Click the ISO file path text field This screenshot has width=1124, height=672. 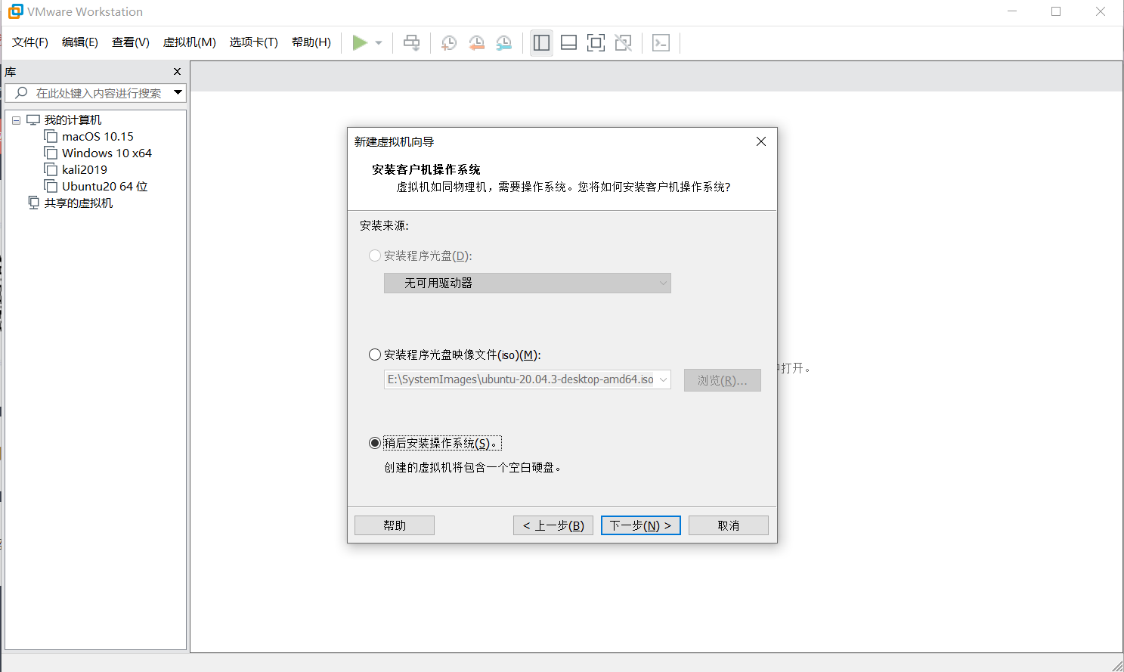point(520,379)
